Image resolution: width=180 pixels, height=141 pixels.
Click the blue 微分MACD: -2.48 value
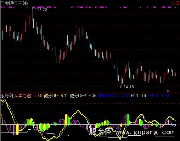114,96
